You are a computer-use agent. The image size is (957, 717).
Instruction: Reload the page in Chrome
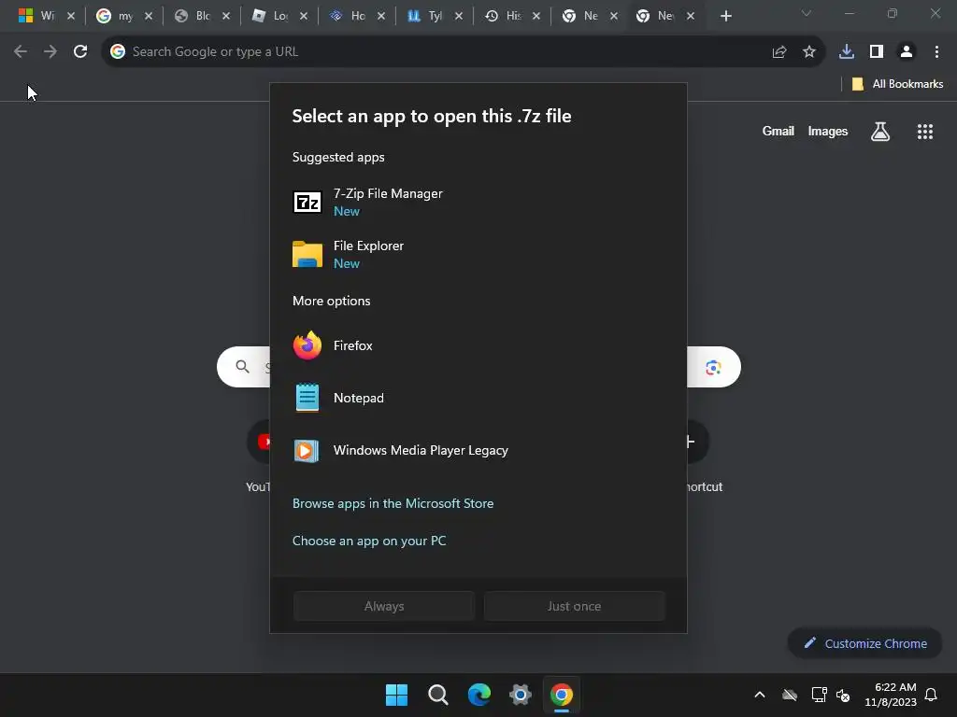[80, 52]
